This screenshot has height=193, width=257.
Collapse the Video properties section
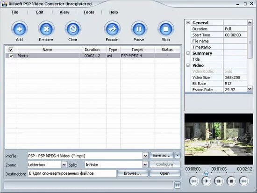pyautogui.click(x=188, y=65)
